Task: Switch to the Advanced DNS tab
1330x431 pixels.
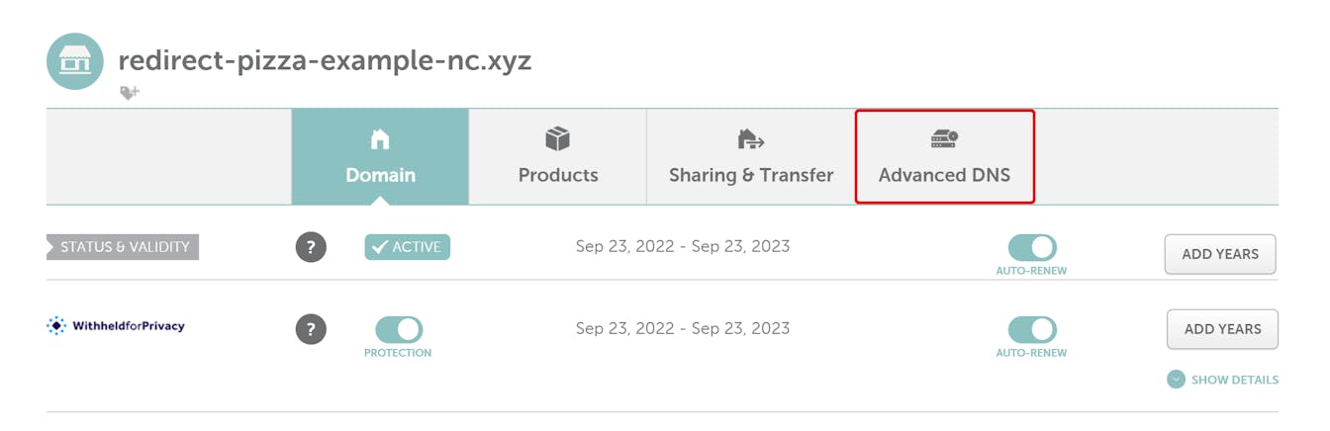Action: [x=944, y=158]
